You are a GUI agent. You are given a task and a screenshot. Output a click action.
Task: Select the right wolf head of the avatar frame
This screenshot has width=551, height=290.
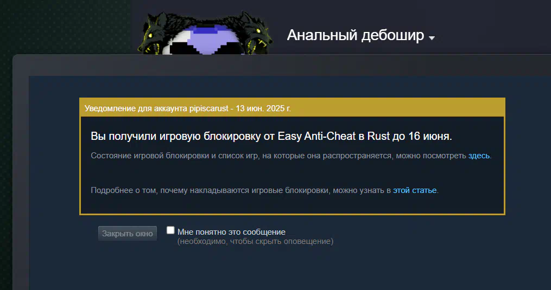257,34
